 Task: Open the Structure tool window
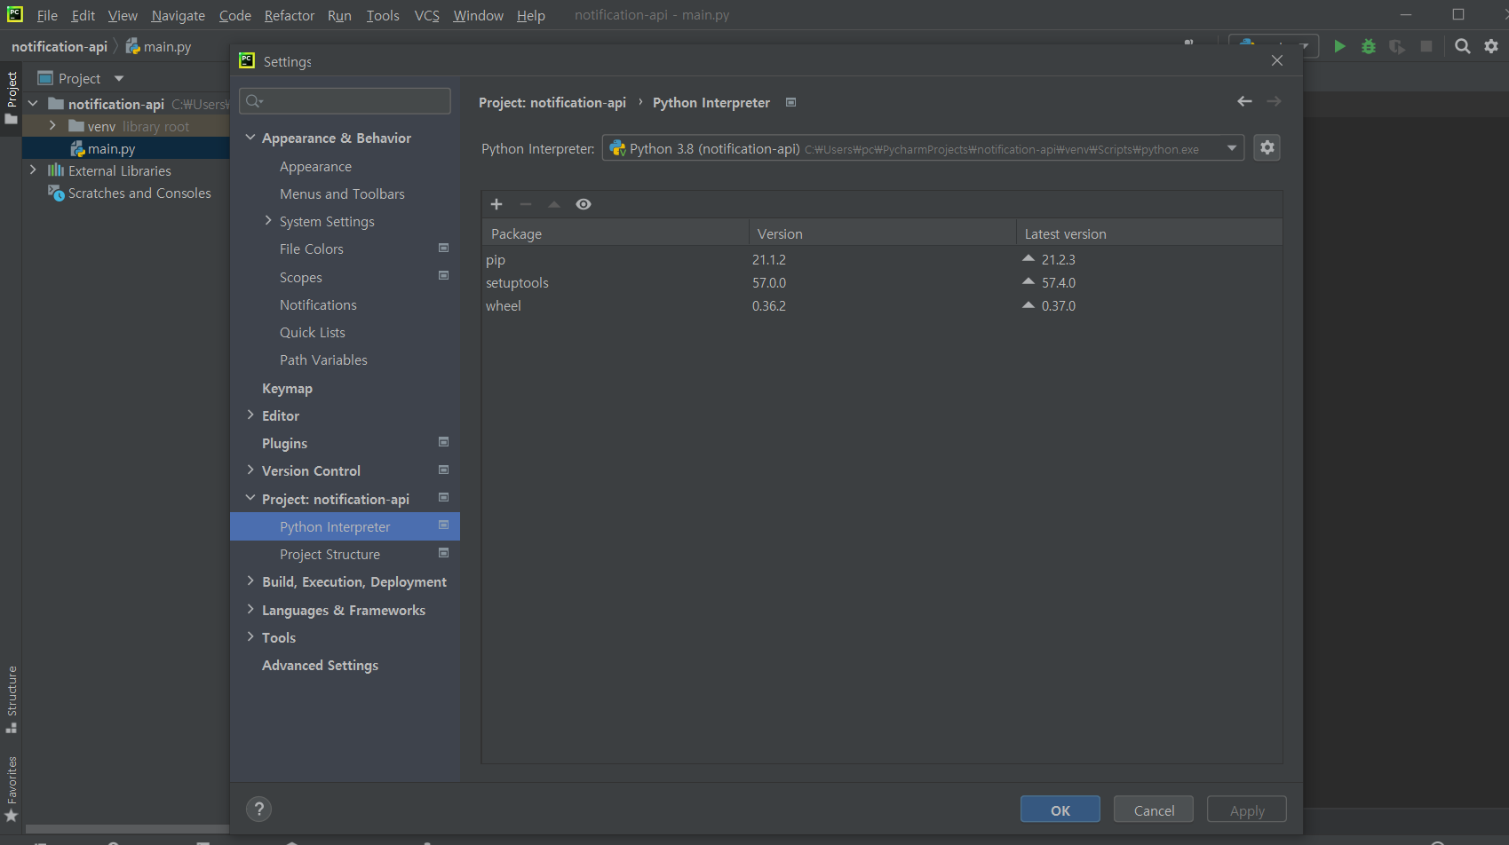coord(12,699)
